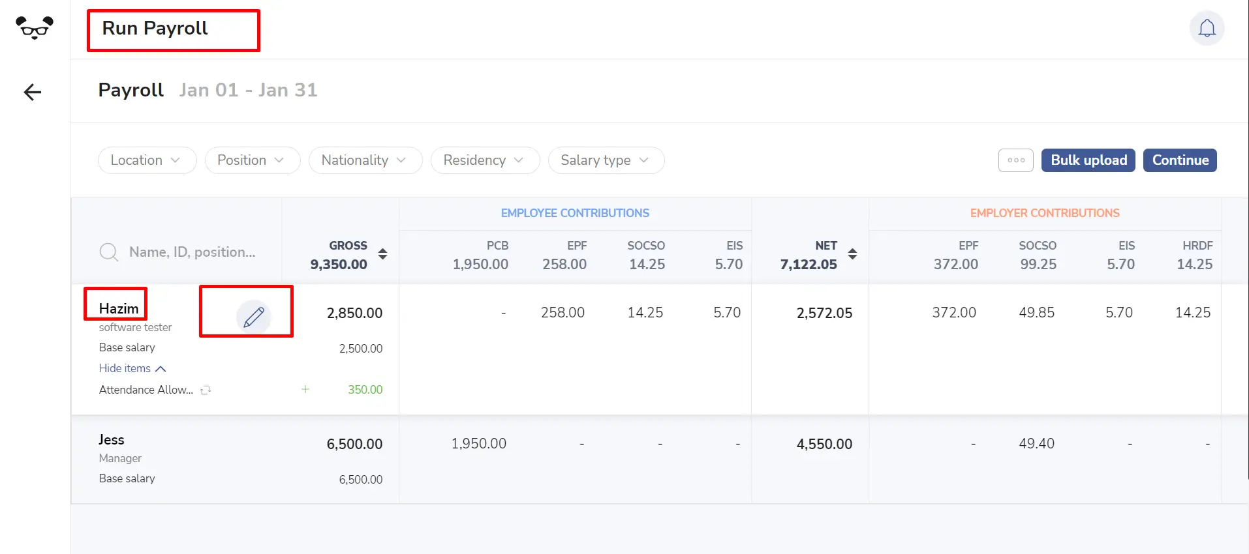The image size is (1249, 554).
Task: Click the Continue button
Action: 1180,160
